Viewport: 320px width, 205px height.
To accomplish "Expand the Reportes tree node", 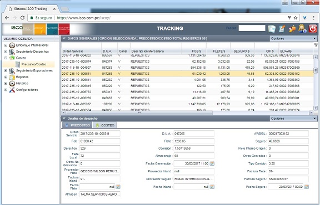I will [6, 77].
